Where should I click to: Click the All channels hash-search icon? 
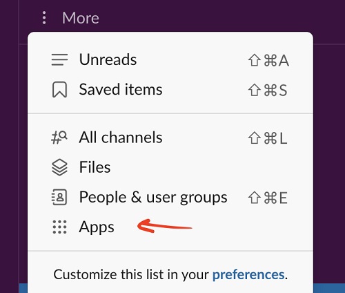pos(59,138)
